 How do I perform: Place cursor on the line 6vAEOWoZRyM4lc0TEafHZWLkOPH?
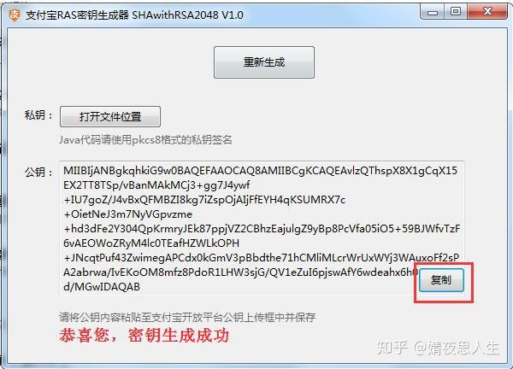coord(151,243)
